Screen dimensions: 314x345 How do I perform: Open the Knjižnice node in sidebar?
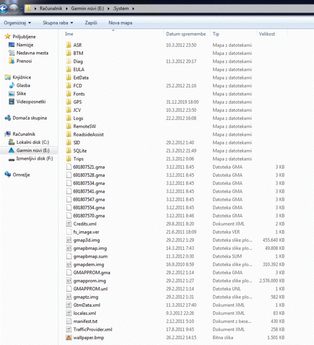[22, 77]
